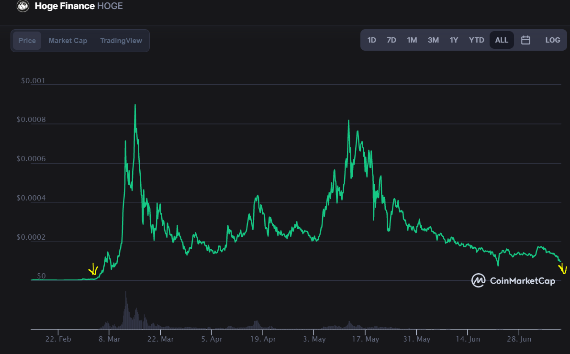Image resolution: width=570 pixels, height=354 pixels.
Task: Click the 14. Jun date label
Action: click(468, 339)
